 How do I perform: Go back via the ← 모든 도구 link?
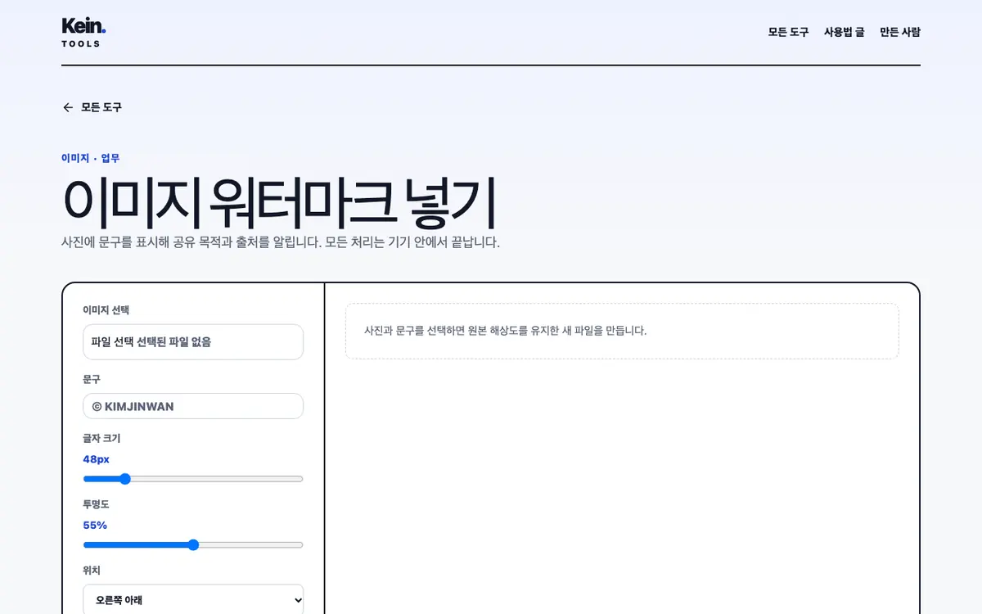[92, 107]
